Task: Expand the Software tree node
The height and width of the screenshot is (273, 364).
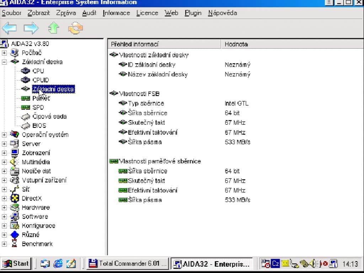Action: click(4, 216)
